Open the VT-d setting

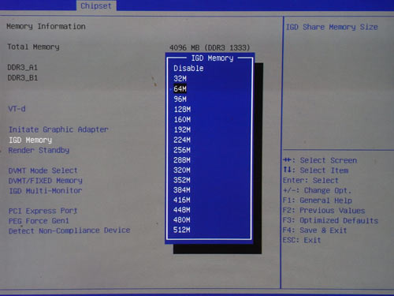click(17, 109)
